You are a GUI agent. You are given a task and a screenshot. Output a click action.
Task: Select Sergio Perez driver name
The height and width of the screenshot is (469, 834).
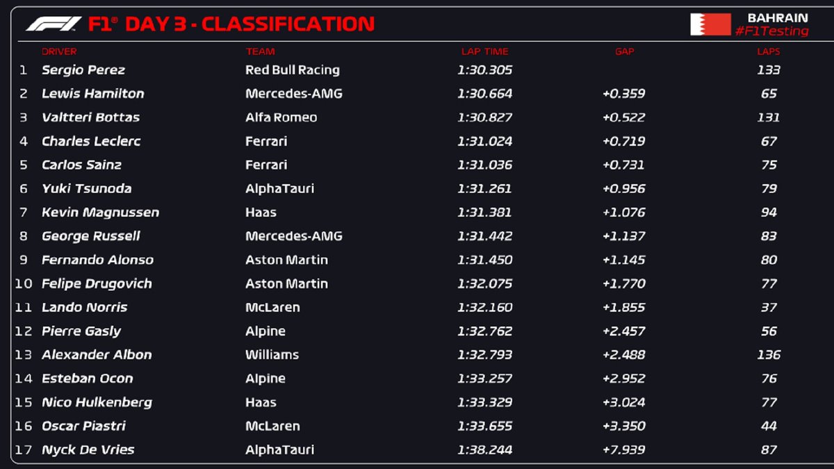click(x=83, y=70)
